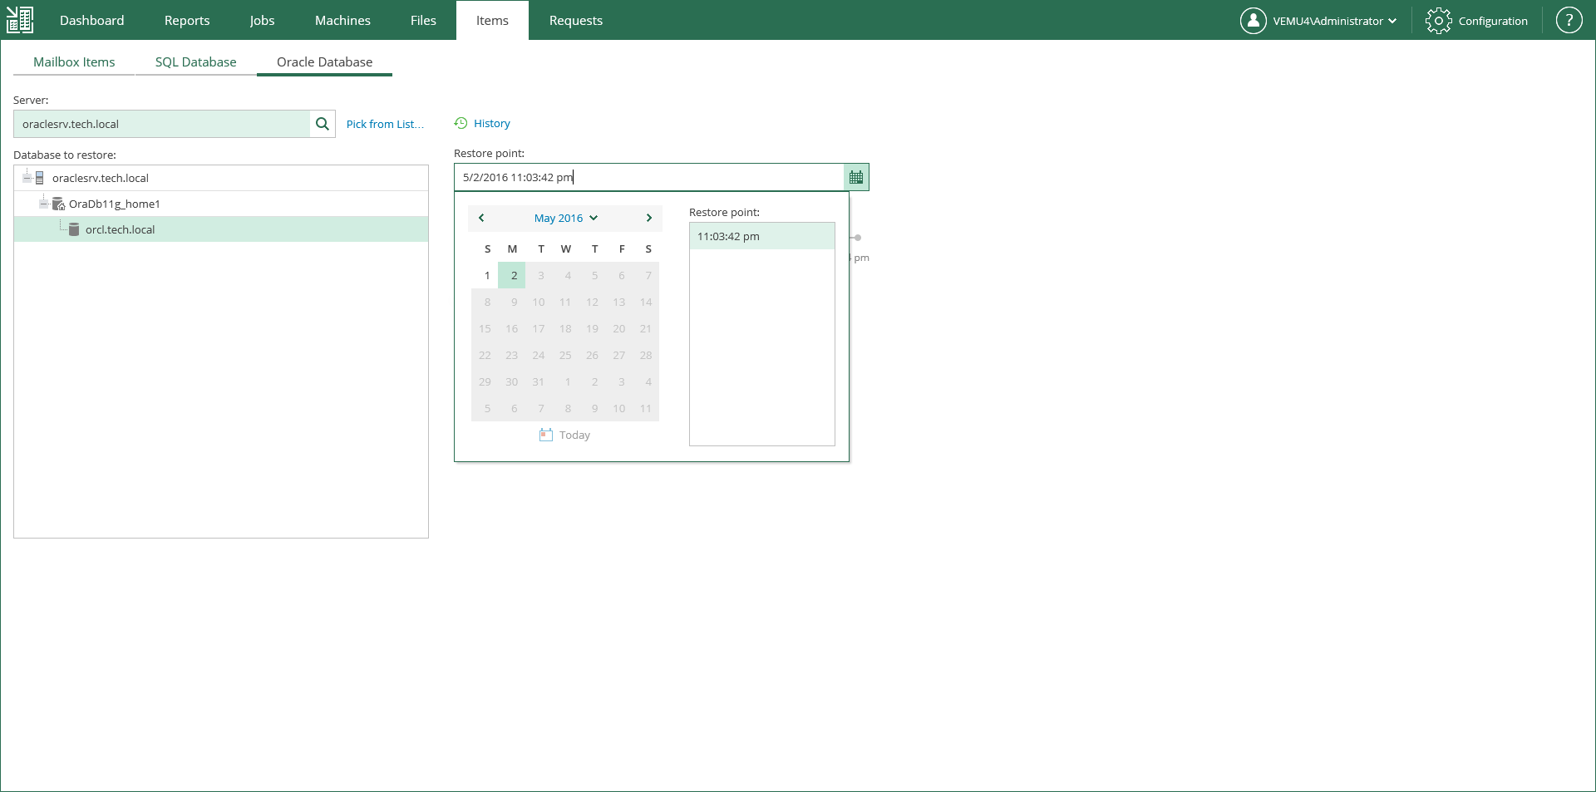Screen dimensions: 1596x792
Task: Click the Configuration label
Action: click(1493, 21)
